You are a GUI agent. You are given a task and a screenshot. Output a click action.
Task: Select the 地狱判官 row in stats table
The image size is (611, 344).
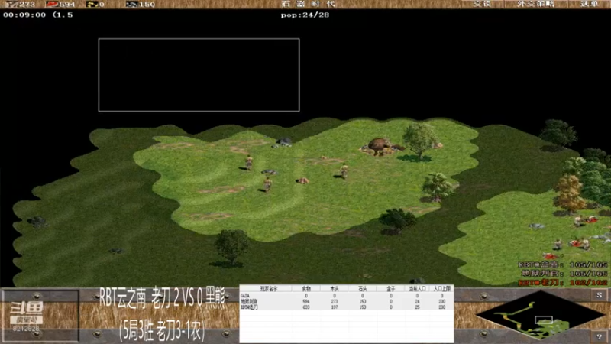point(346,301)
